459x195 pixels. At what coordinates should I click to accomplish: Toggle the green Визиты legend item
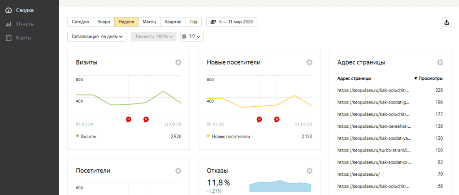coord(86,136)
